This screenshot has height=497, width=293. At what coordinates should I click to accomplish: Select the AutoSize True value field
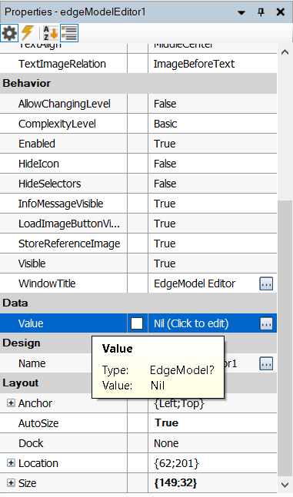tap(212, 423)
